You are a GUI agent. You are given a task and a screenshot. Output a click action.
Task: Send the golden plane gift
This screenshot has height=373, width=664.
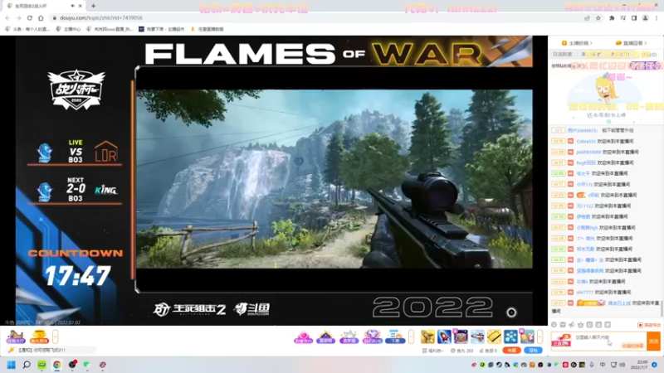[x=427, y=337]
